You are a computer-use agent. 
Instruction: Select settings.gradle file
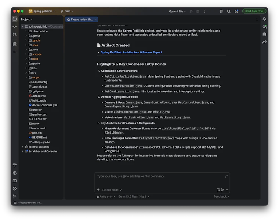click(41, 142)
